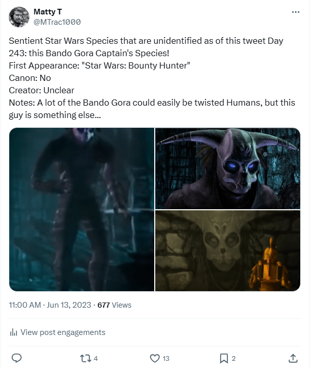
Task: Open the @MTrac1000 handle link
Action: [57, 22]
